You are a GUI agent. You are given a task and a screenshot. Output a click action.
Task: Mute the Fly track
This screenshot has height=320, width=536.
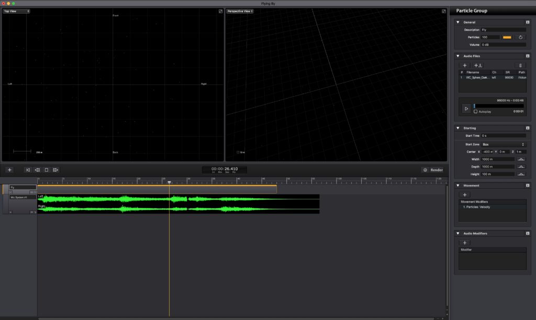point(32,192)
